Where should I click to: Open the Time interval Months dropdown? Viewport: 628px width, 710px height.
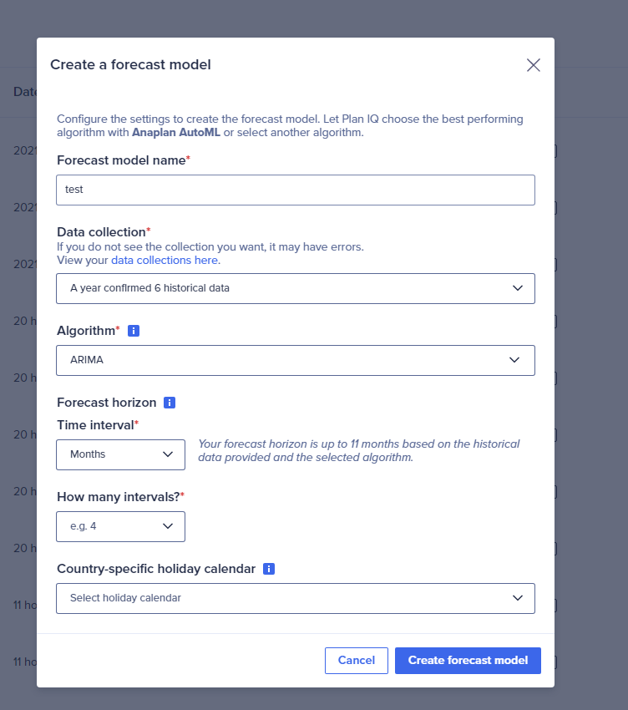click(x=121, y=454)
